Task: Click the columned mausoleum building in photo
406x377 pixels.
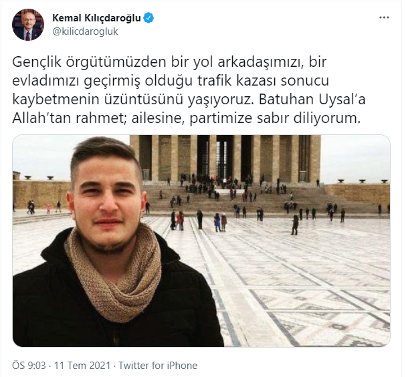Action: 225,158
